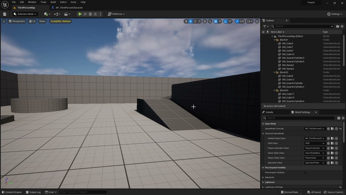
Task: Open the Window menu
Action: (32, 2)
